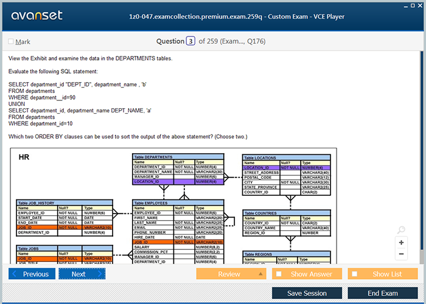Click the text "Table EMPLOYEES" in exhibit

click(x=151, y=203)
